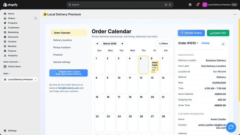Open live chat bubble icon
Viewport: 240px width, 135px height.
231,127
